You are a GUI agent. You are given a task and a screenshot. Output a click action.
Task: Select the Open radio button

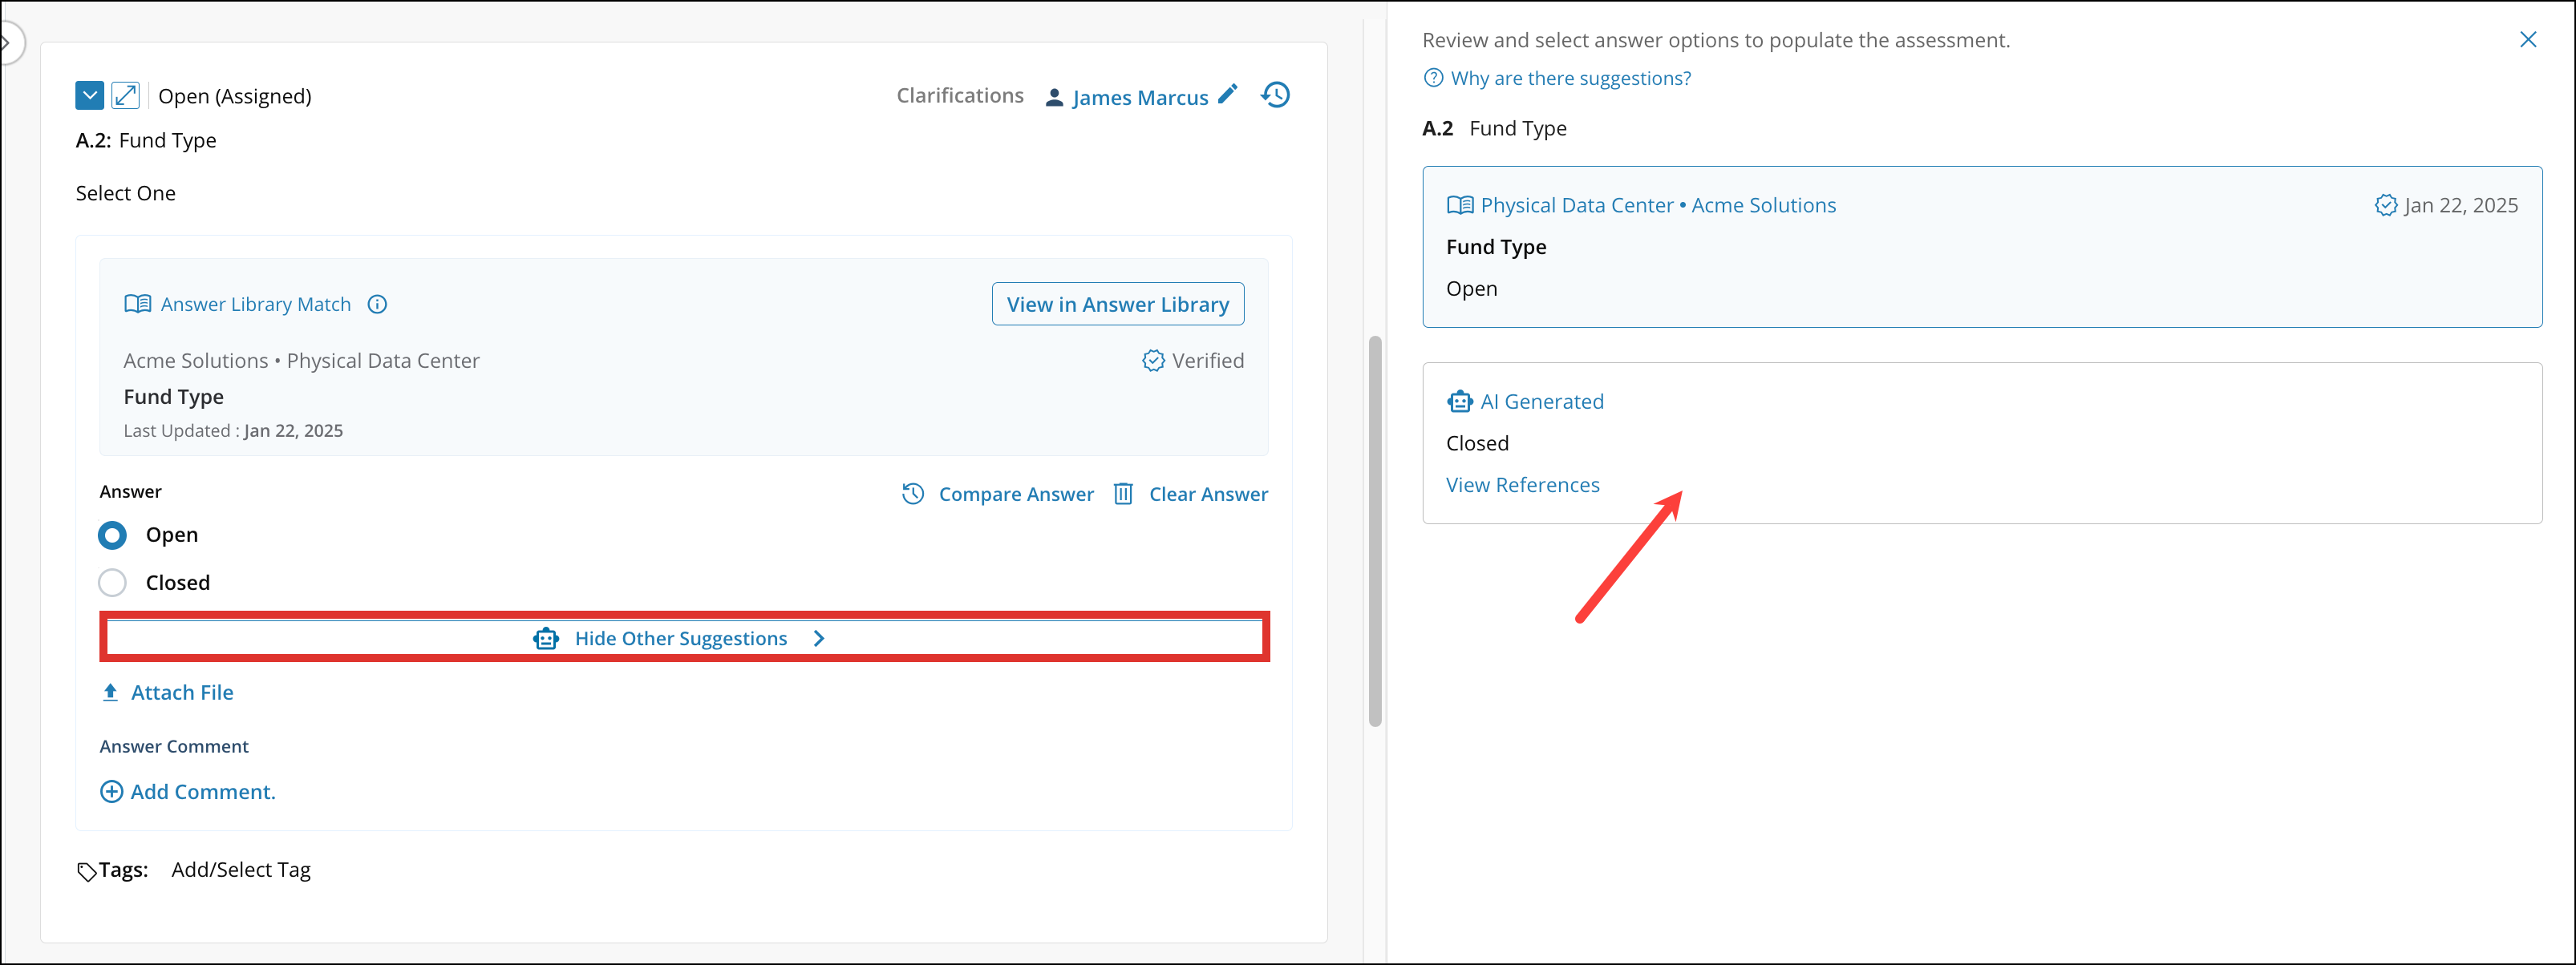[x=113, y=535]
